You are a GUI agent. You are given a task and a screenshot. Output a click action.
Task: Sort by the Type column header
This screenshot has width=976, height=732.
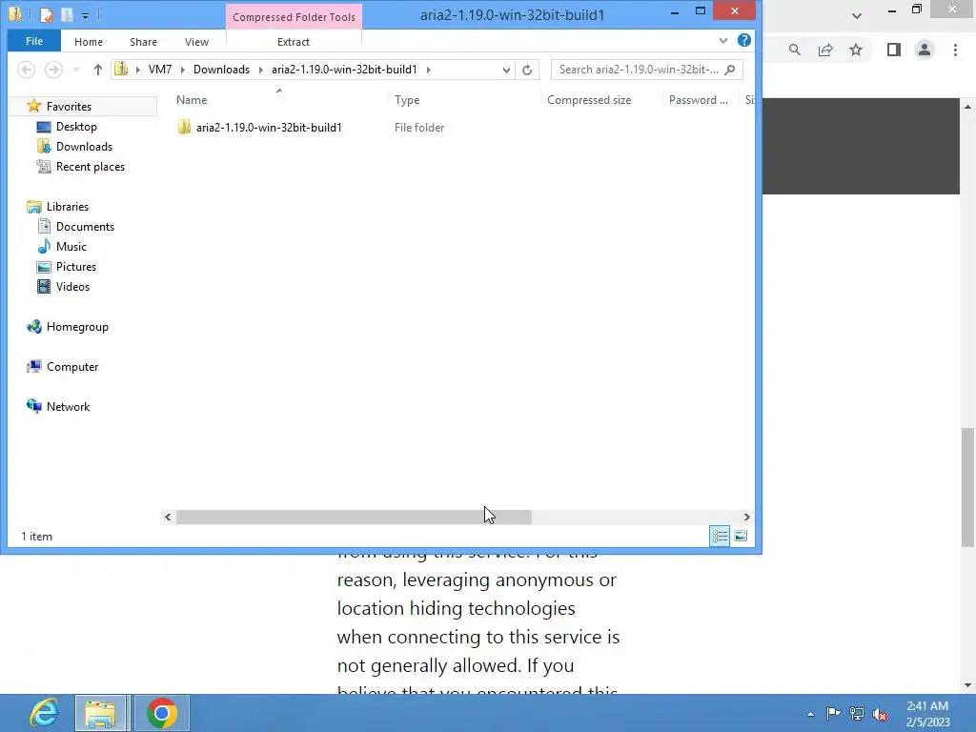click(407, 99)
